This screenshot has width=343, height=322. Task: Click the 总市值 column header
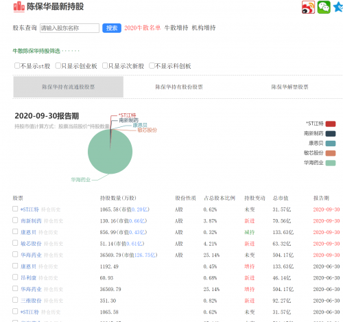(281, 198)
